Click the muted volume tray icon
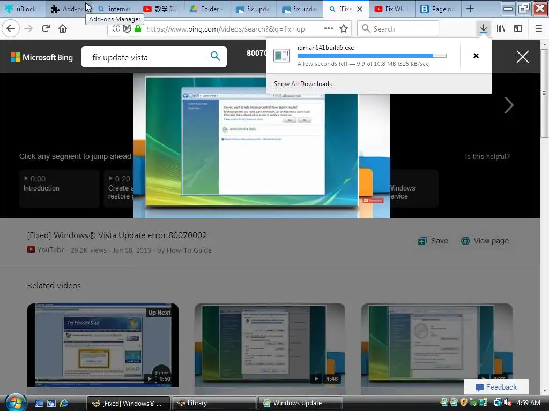 coord(508,402)
